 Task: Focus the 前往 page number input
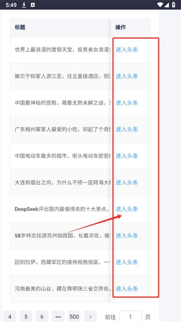(130, 317)
